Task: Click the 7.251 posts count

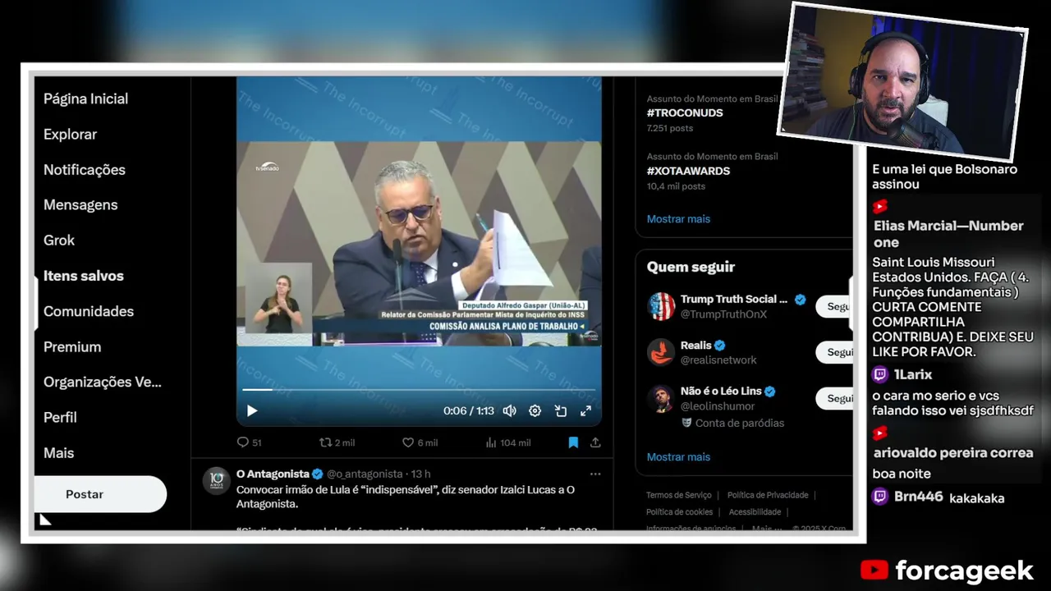Action: pos(670,128)
